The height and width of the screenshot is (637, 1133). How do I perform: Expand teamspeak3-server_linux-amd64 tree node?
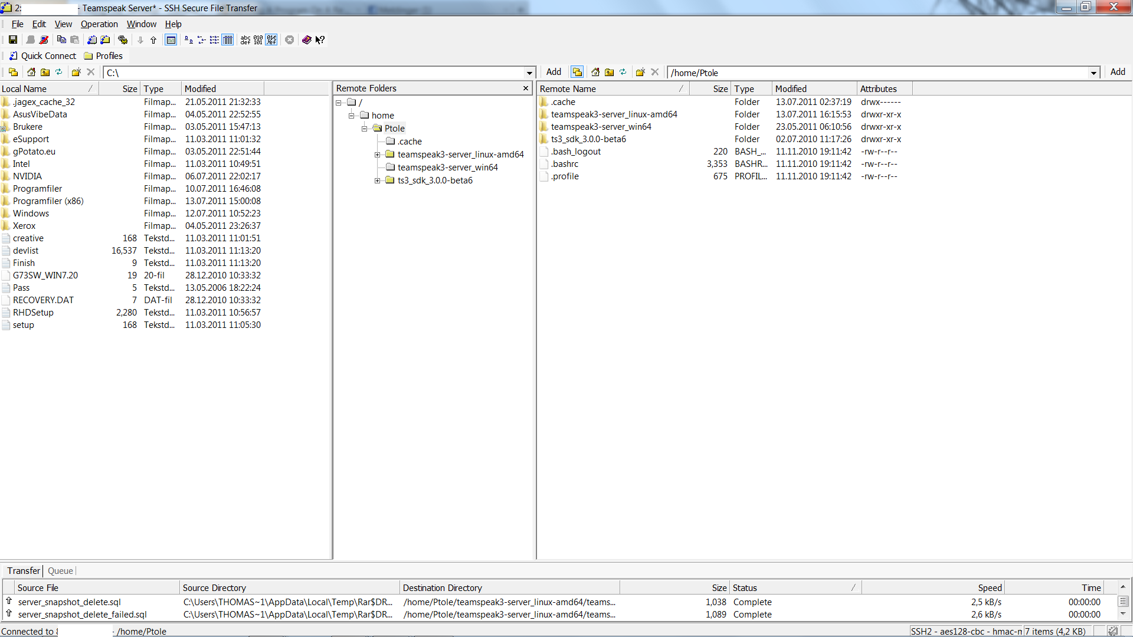tap(377, 155)
